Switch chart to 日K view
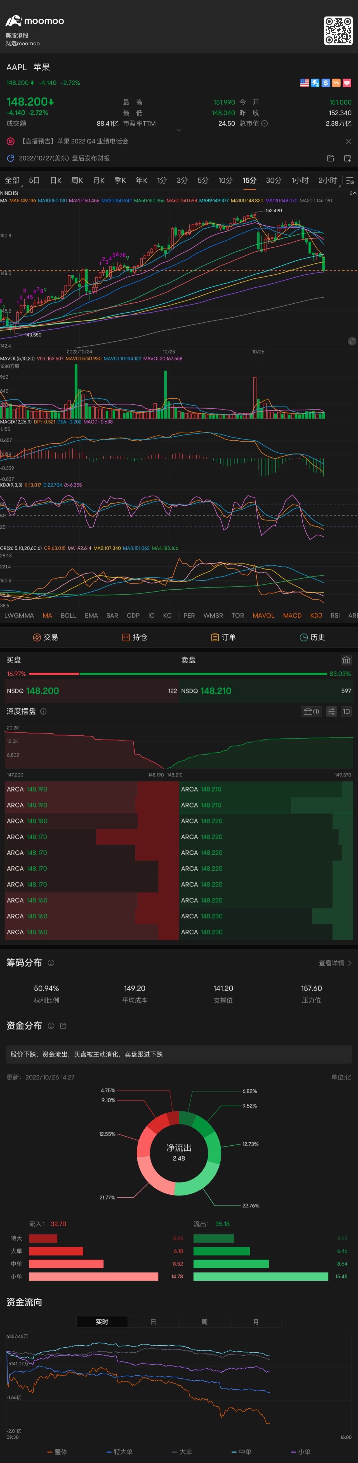358x1463 pixels. point(56,180)
